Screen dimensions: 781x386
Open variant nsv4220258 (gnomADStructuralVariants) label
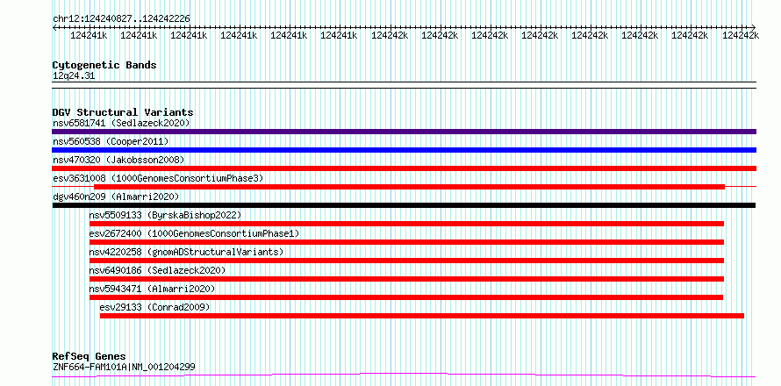click(x=186, y=252)
